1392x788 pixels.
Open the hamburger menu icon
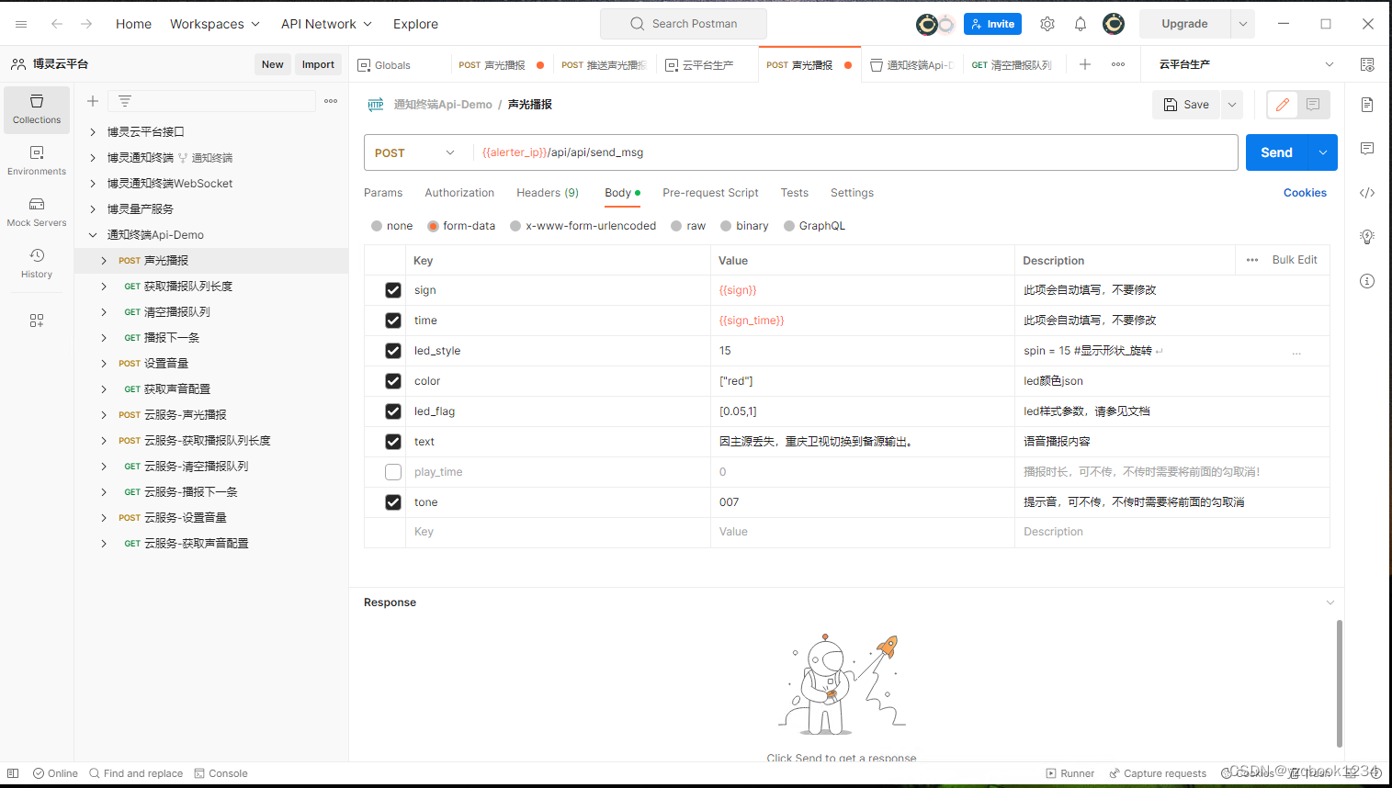click(21, 24)
